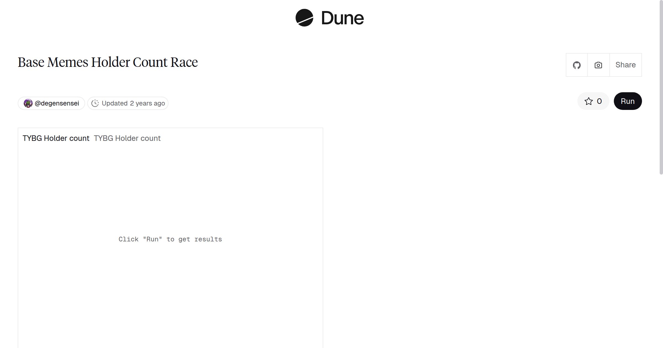The image size is (663, 348).
Task: Click the star icon to favorite the query
Action: click(589, 101)
